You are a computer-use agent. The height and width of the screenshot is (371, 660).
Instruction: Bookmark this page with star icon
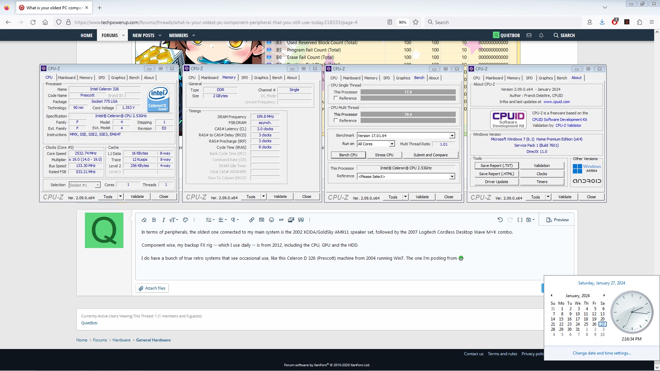coord(416,22)
